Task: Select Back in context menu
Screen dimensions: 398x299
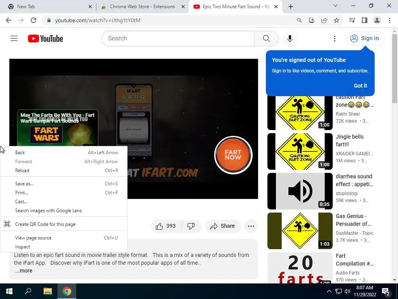Action: click(64, 153)
